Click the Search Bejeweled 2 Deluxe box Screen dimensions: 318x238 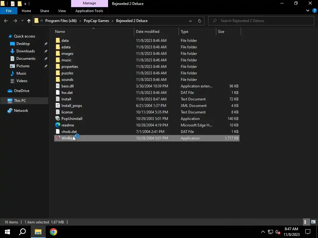coord(261,21)
